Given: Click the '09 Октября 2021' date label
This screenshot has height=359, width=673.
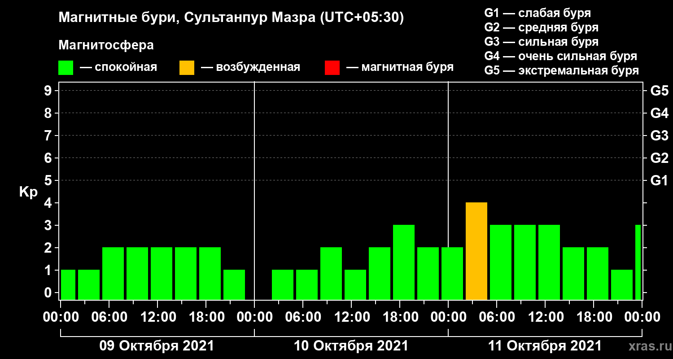Looking at the screenshot, I should pyautogui.click(x=157, y=346).
